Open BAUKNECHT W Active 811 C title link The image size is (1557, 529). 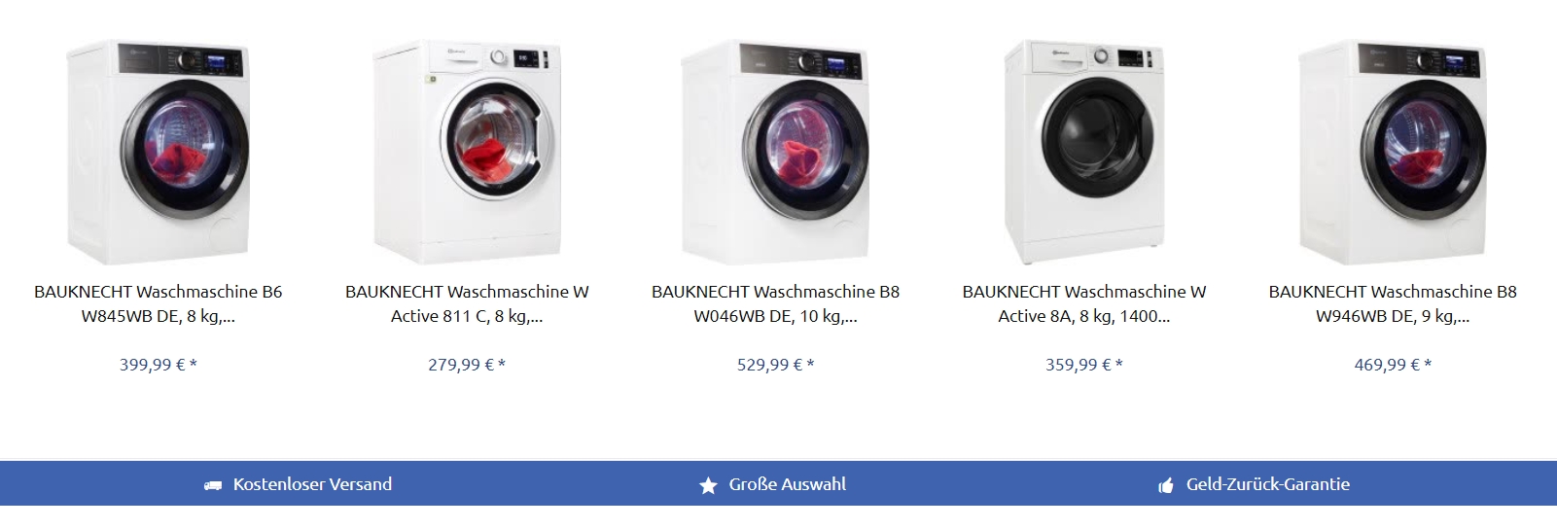(467, 304)
